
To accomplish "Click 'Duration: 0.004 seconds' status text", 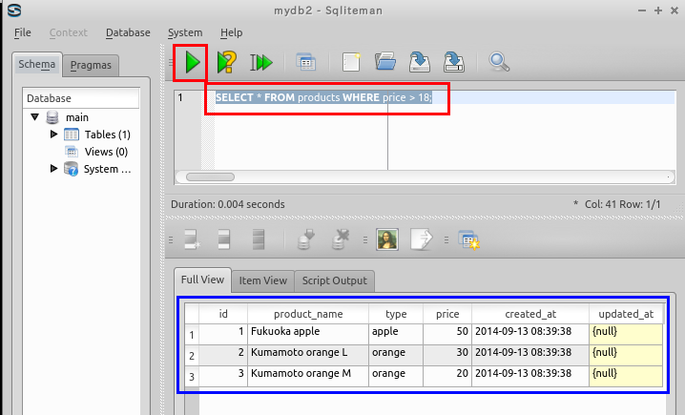I will click(x=228, y=204).
